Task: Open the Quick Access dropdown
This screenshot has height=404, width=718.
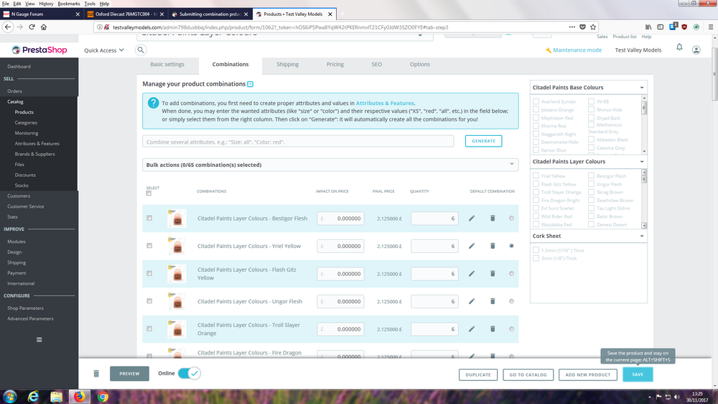Action: coord(104,50)
